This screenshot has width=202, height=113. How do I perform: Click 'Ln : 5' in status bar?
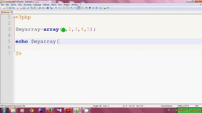pyautogui.click(x=125, y=106)
